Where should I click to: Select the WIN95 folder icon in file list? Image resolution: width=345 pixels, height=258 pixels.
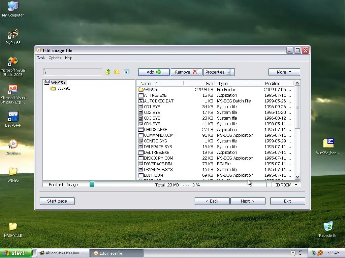(141, 89)
